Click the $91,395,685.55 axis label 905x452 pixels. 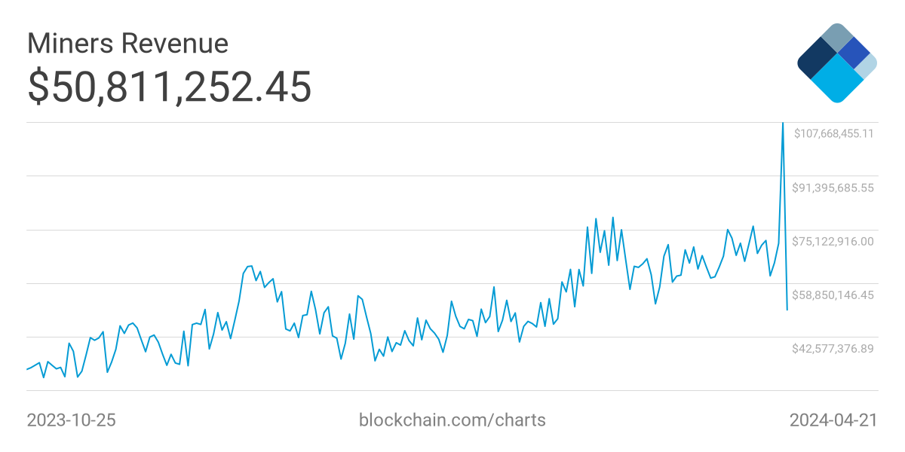tap(833, 188)
